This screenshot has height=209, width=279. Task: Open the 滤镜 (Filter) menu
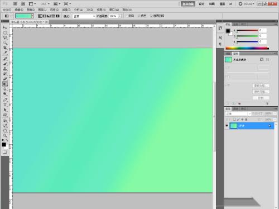(66, 9)
